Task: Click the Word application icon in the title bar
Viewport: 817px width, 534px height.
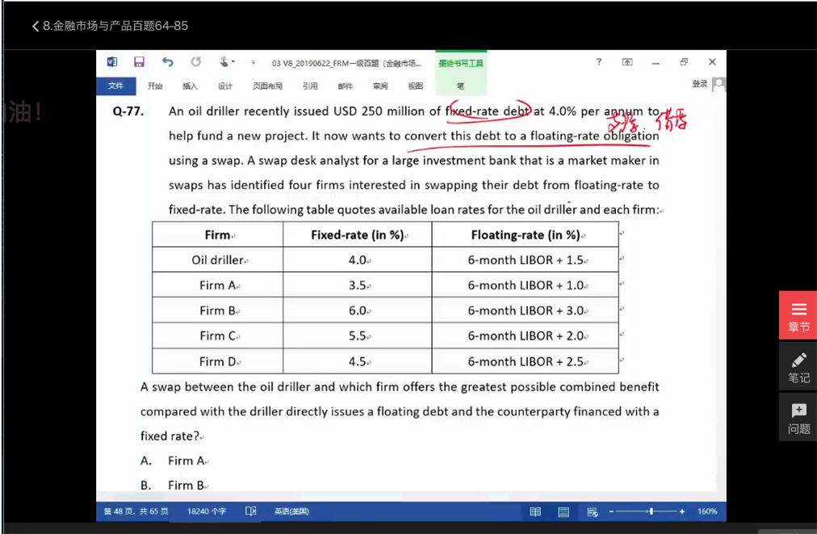Action: pos(112,62)
